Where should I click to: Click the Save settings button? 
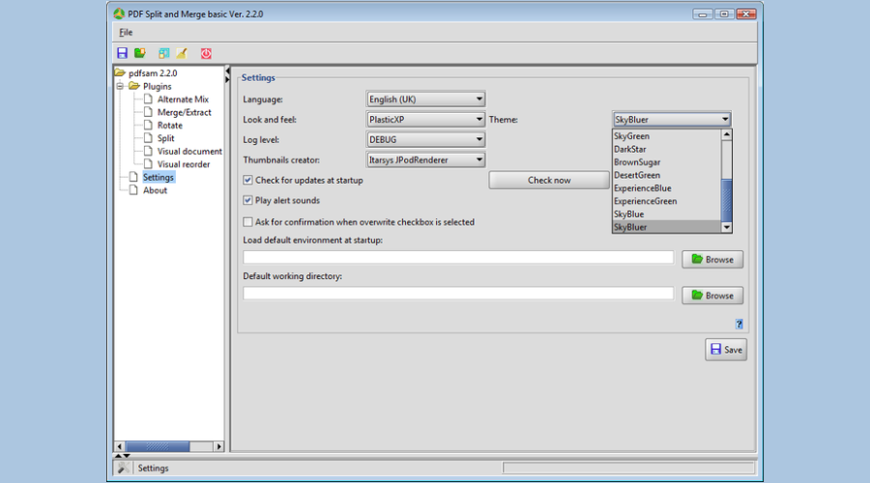tap(726, 350)
